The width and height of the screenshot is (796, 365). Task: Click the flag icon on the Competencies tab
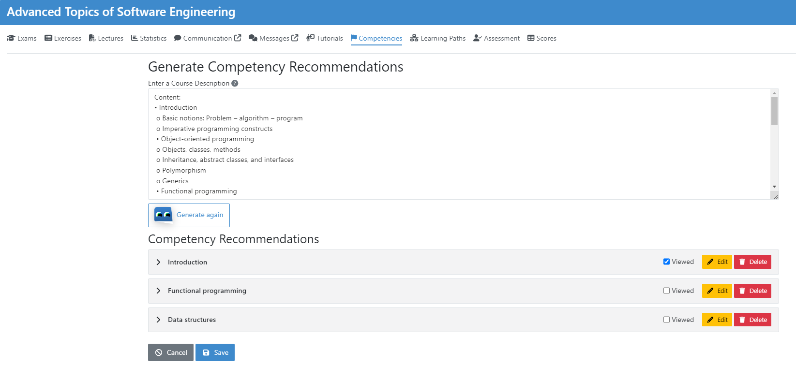[x=353, y=38]
